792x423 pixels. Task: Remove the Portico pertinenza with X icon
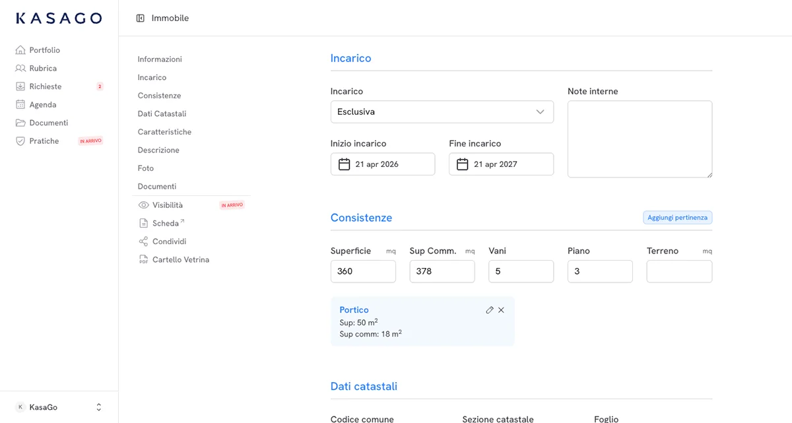click(501, 310)
